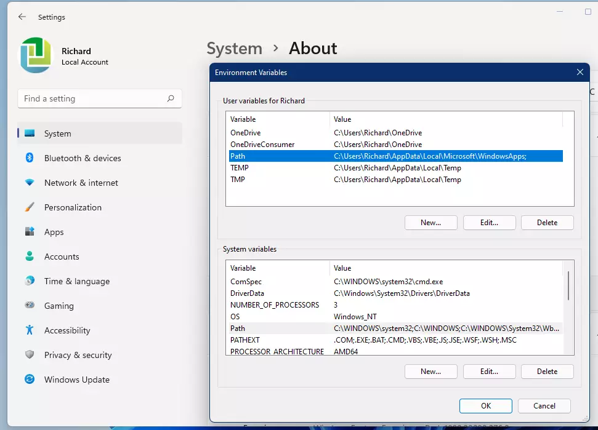Click Delete under User variables for Richard
598x430 pixels.
click(x=547, y=223)
